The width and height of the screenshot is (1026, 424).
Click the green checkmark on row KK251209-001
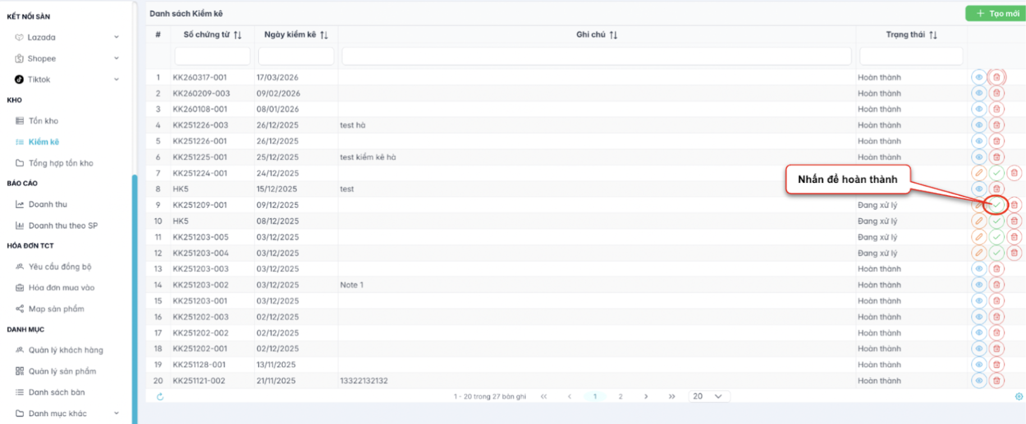tap(996, 205)
